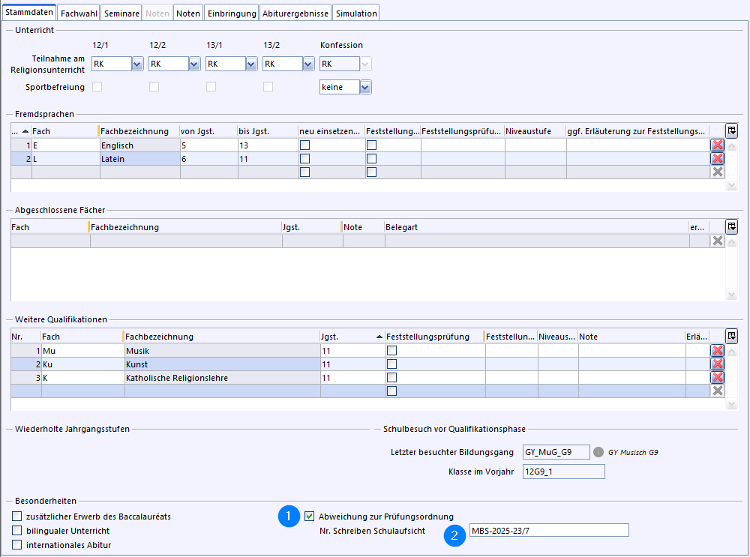The height and width of the screenshot is (557, 750).
Task: Enable bilingualer Unterricht checkbox
Action: (17, 531)
